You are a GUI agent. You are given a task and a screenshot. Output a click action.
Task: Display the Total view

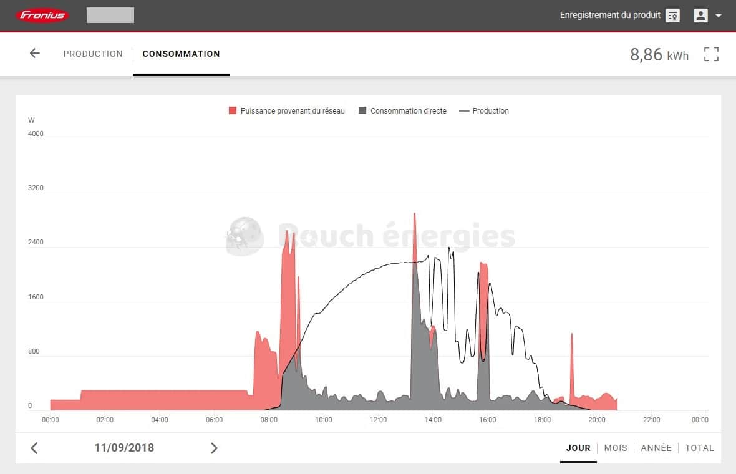pyautogui.click(x=699, y=448)
